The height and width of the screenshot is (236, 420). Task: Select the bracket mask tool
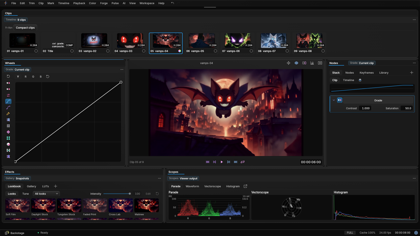point(8,150)
